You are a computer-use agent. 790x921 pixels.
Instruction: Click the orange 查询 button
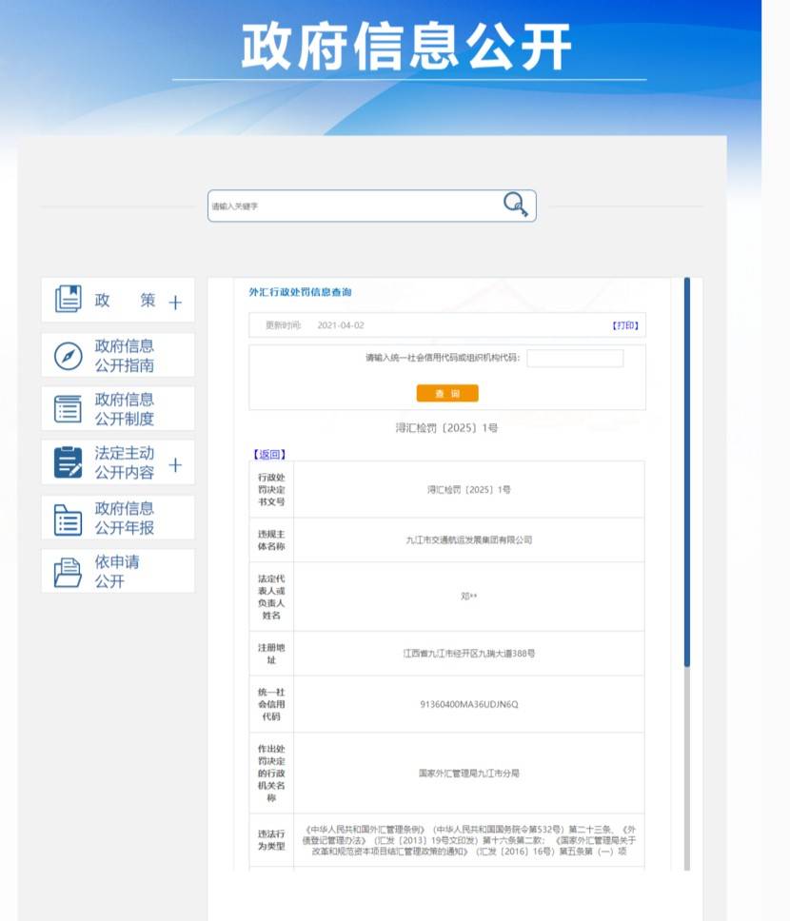tap(447, 394)
